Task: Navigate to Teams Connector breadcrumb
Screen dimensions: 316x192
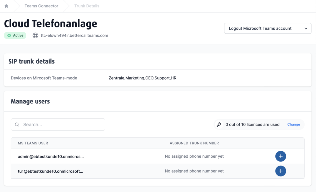Action: [x=41, y=6]
